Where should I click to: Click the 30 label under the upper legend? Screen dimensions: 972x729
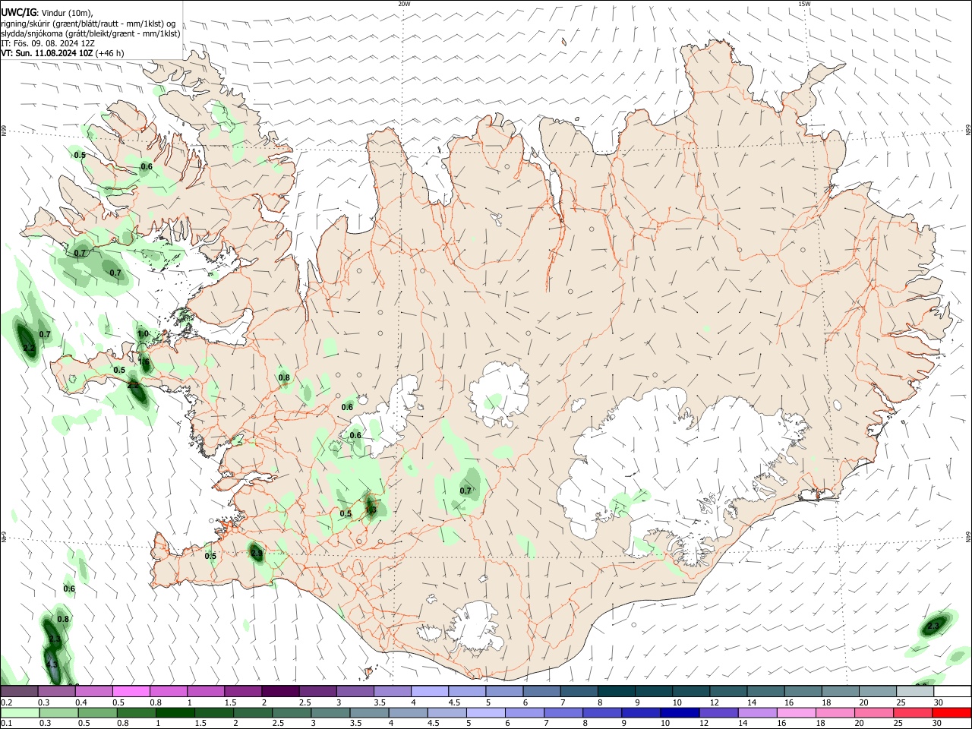(x=939, y=702)
